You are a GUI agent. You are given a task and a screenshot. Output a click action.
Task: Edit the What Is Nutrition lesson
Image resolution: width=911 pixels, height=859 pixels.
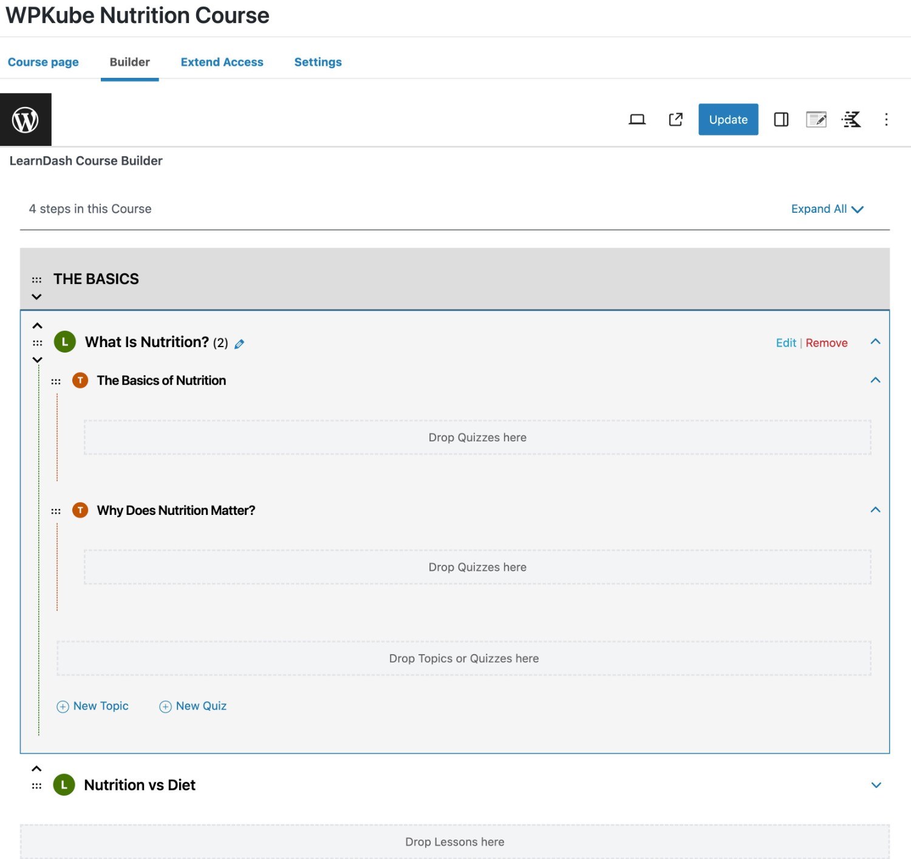tap(786, 343)
